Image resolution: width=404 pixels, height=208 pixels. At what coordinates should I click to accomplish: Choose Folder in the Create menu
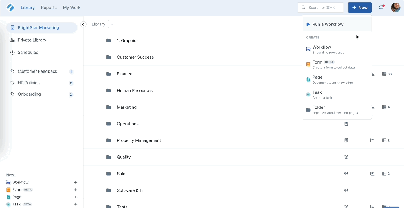tap(337, 109)
